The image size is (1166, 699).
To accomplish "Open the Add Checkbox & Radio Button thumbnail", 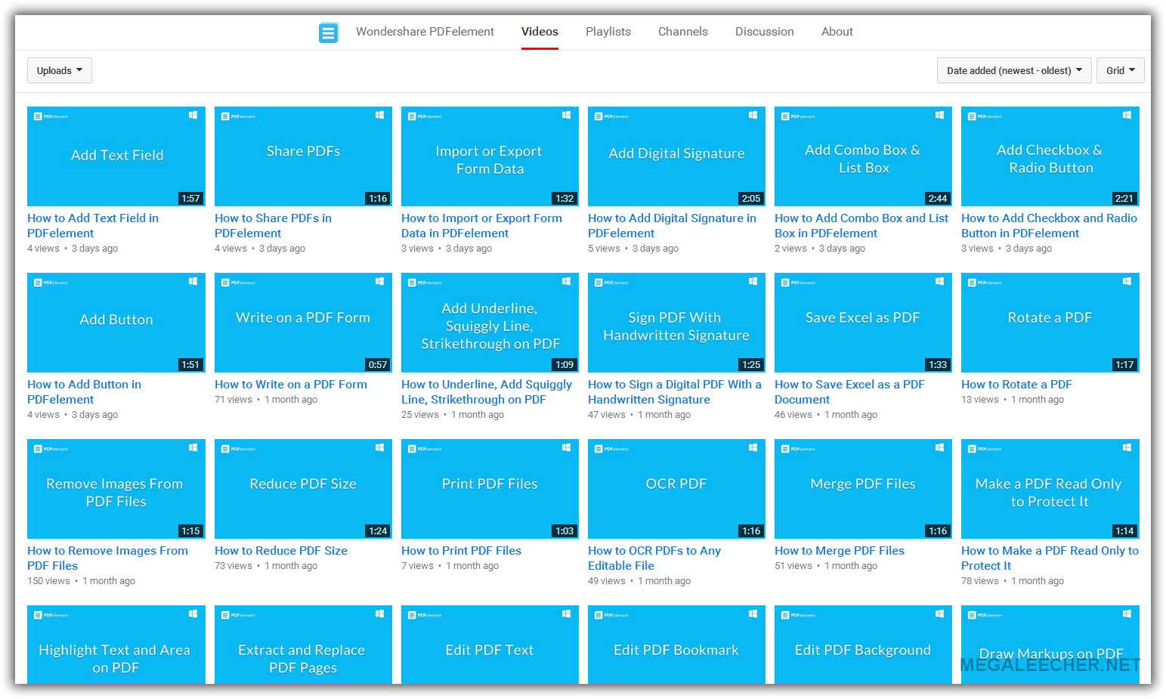I will (1050, 156).
